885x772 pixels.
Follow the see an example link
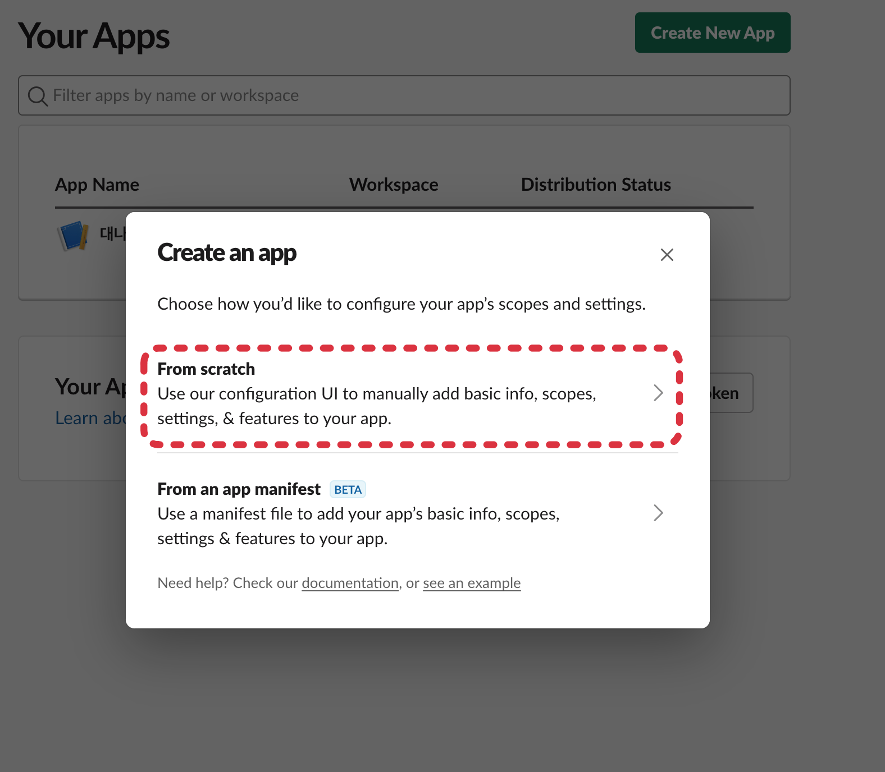coord(472,583)
